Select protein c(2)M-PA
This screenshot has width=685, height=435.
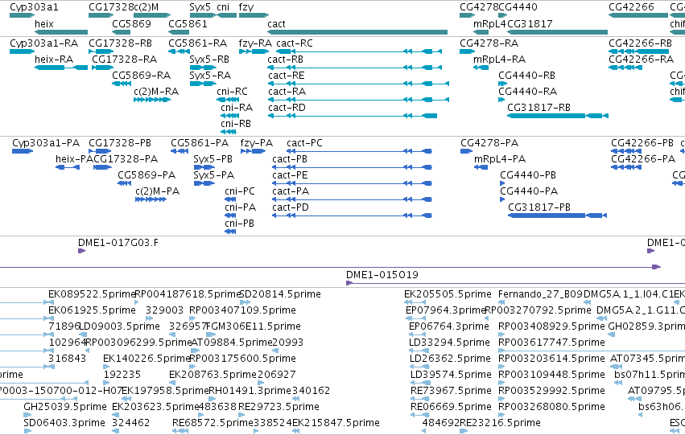point(157,191)
